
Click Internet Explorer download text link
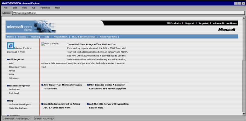click(x=23, y=48)
